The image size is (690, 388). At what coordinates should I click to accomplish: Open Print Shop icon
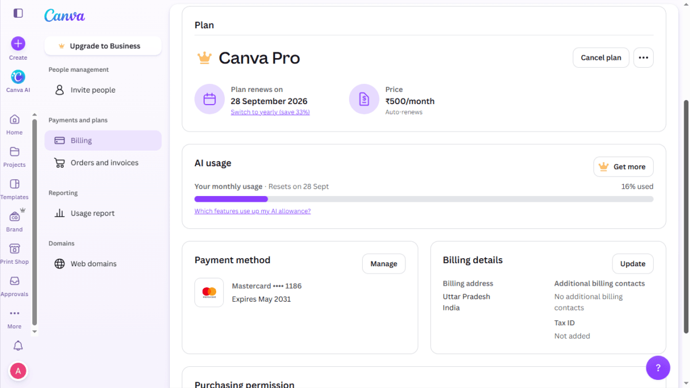(x=15, y=249)
